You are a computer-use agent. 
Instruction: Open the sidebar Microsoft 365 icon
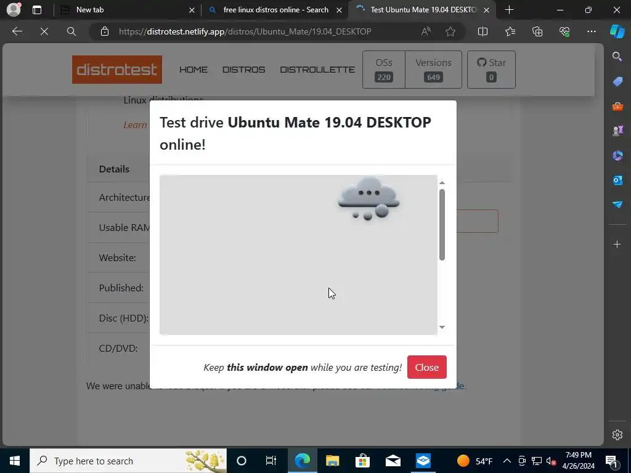617,155
